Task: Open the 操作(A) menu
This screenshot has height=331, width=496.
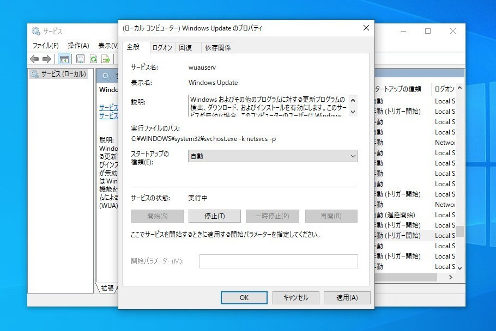Action: (78, 46)
